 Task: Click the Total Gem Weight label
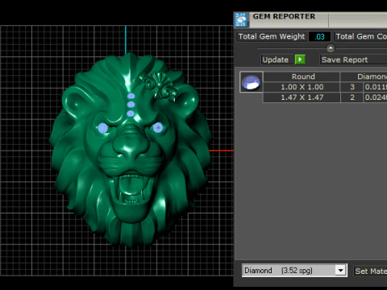[x=272, y=36]
